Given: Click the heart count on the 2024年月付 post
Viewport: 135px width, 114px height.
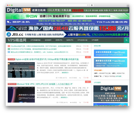Looking at the screenshot, I should (86, 49).
